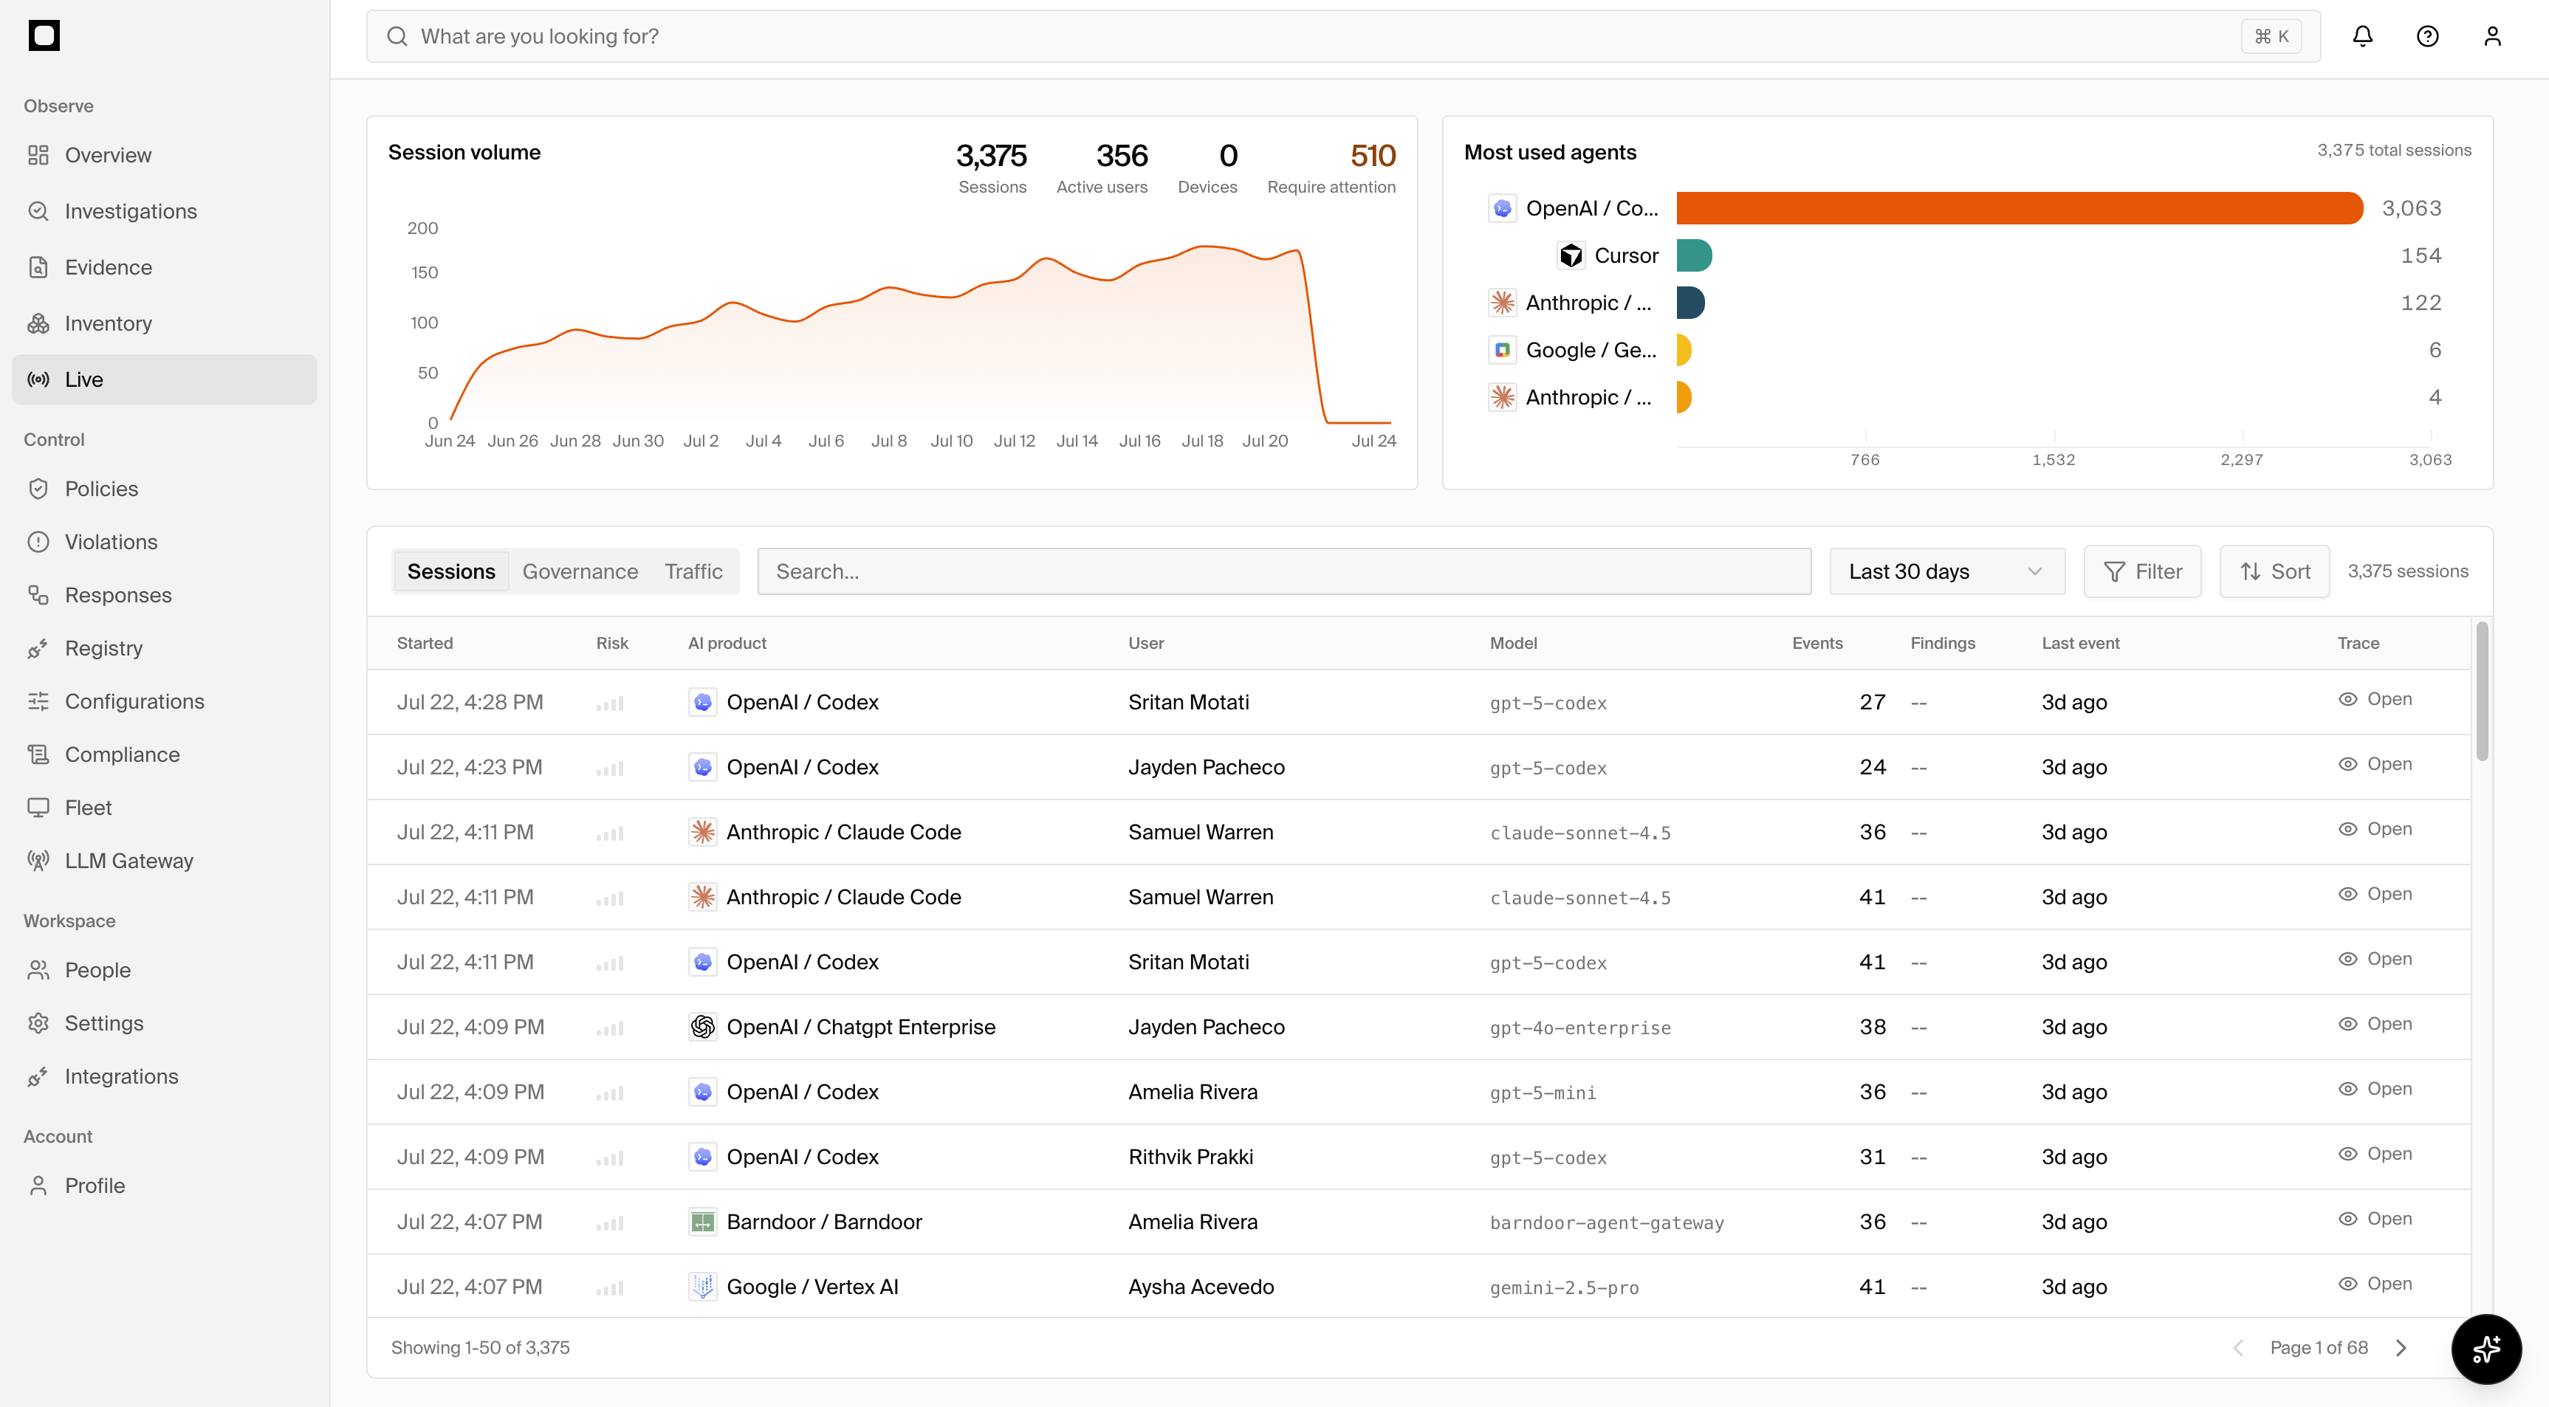The width and height of the screenshot is (2549, 1407).
Task: Switch to the Governance tab
Action: pyautogui.click(x=580, y=571)
